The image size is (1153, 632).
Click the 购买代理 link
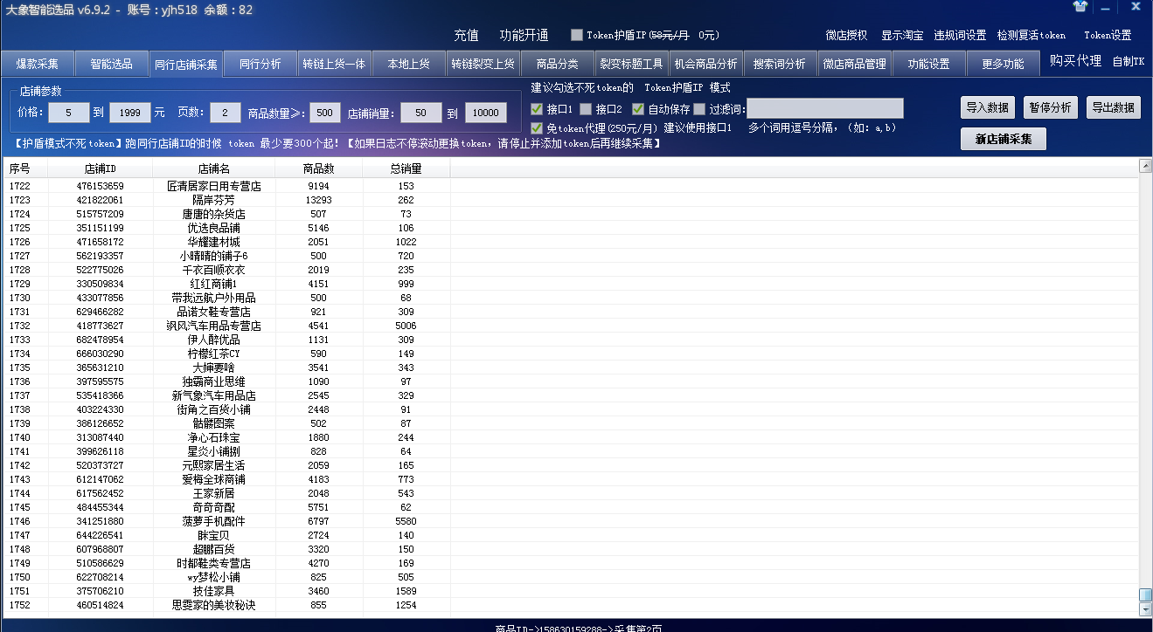point(1075,61)
